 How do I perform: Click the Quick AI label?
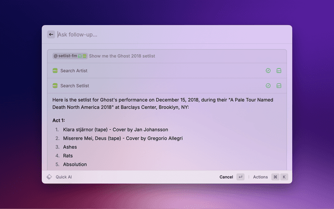64,177
